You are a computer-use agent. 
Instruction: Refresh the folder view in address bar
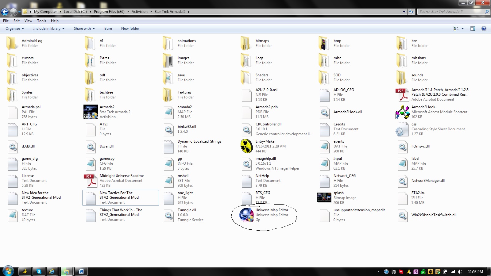(x=411, y=12)
